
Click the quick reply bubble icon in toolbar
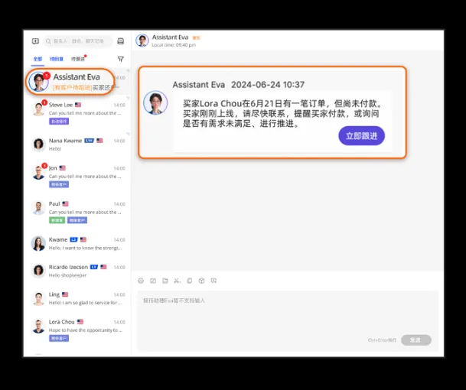coord(213,281)
